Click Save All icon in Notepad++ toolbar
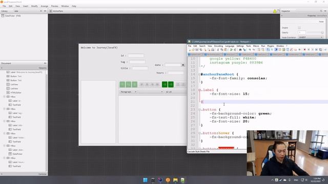 click(201, 50)
